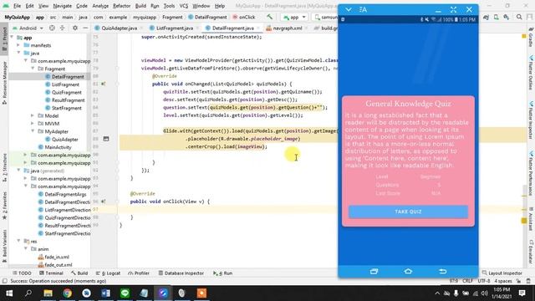The width and height of the screenshot is (535, 301).
Task: Click the translate 'A' icon on mirror window
Action: point(363,9)
